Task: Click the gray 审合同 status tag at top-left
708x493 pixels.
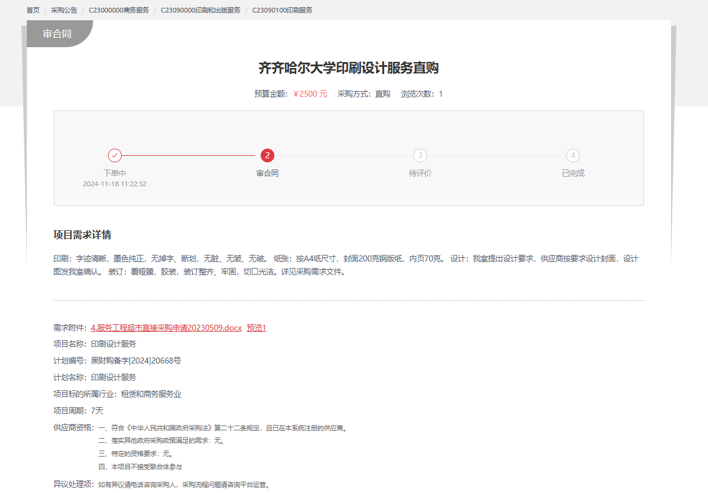Action: [x=57, y=34]
